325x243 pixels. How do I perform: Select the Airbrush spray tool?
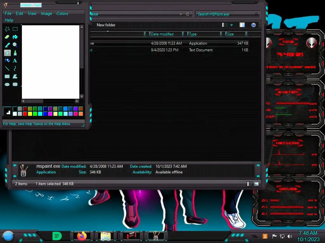7,60
